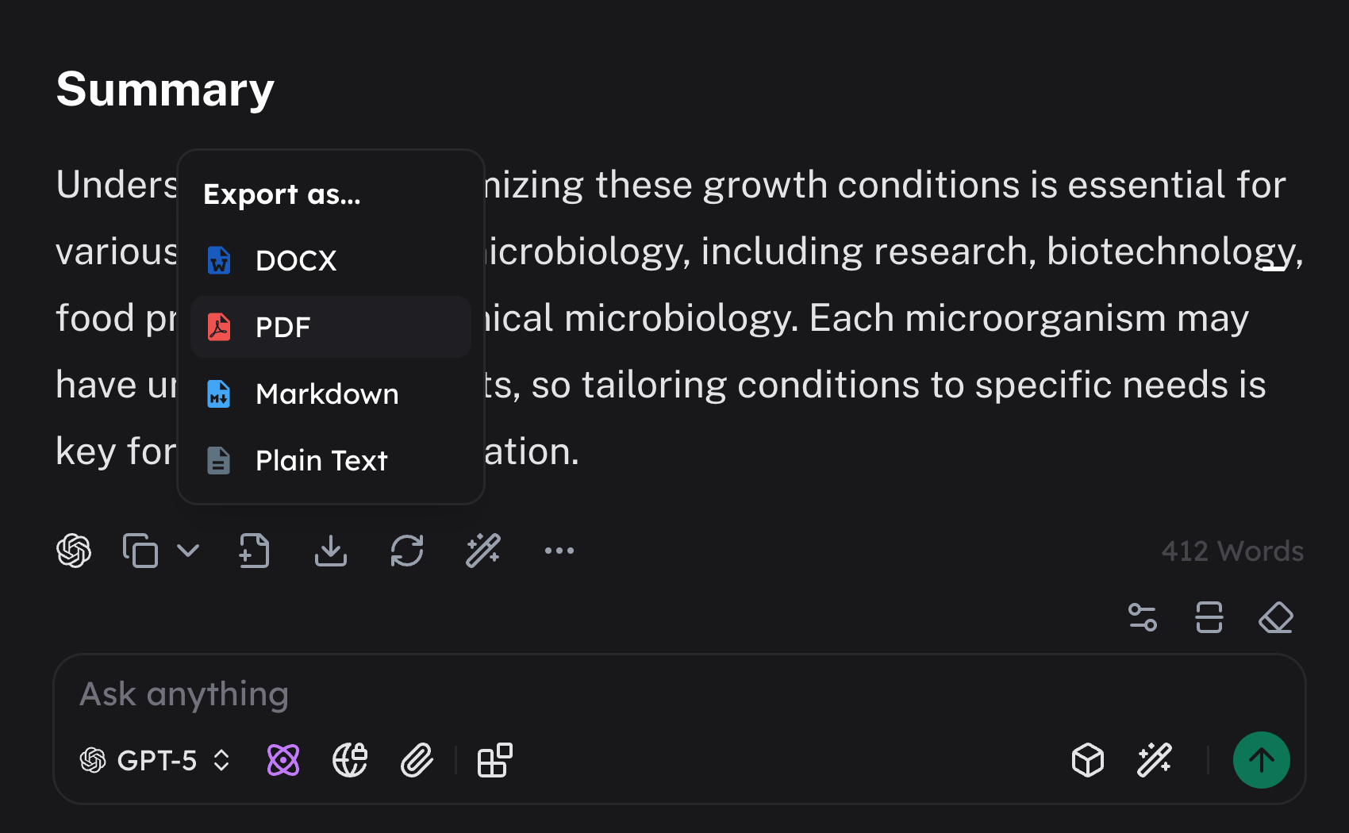Toggle the web search globe icon
The height and width of the screenshot is (833, 1349).
click(350, 761)
